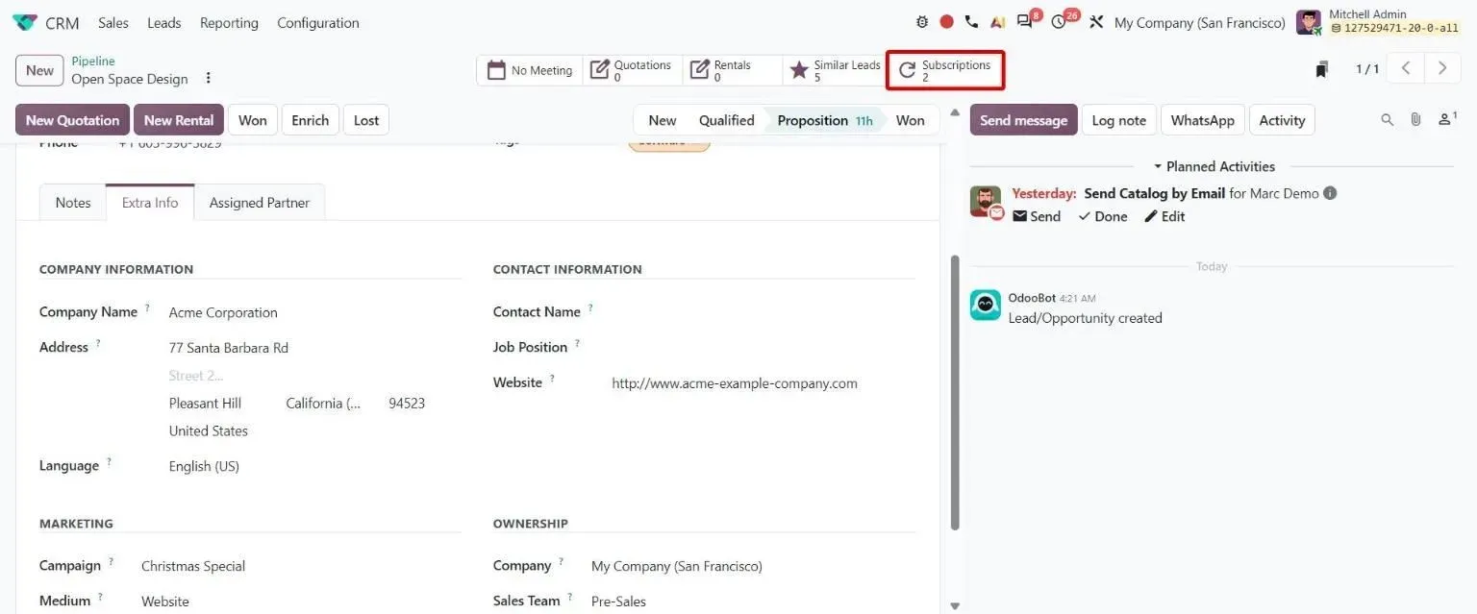1477x614 pixels.
Task: Click the activity user avatar for Send Catalog
Action: click(986, 202)
